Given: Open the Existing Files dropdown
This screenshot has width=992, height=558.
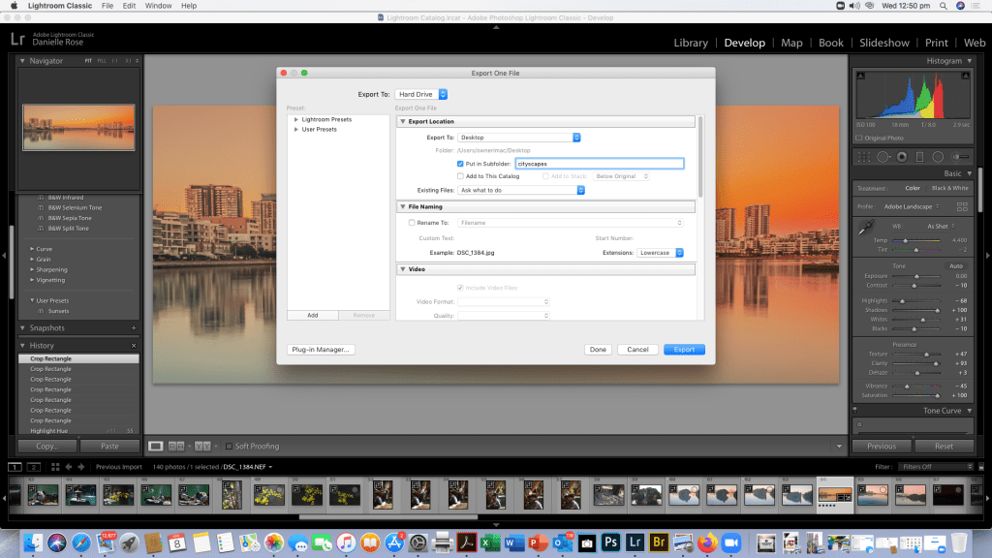Looking at the screenshot, I should (x=521, y=190).
